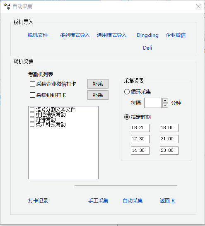Select the 循环采集 radio option
The width and height of the screenshot is (205, 226).
click(127, 91)
